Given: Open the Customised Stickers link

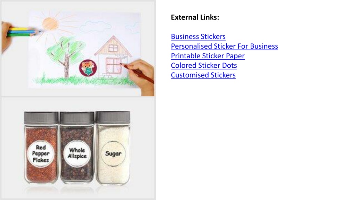Looking at the screenshot, I should 203,75.
